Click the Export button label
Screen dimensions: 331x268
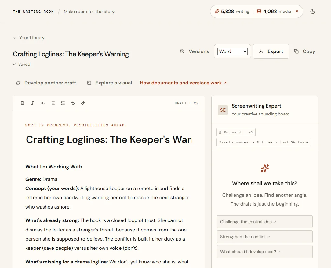[275, 51]
